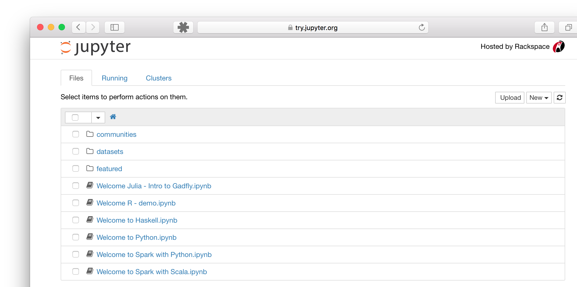Screen dimensions: 577x287
Task: Click the featured folder icon
Action: [90, 168]
